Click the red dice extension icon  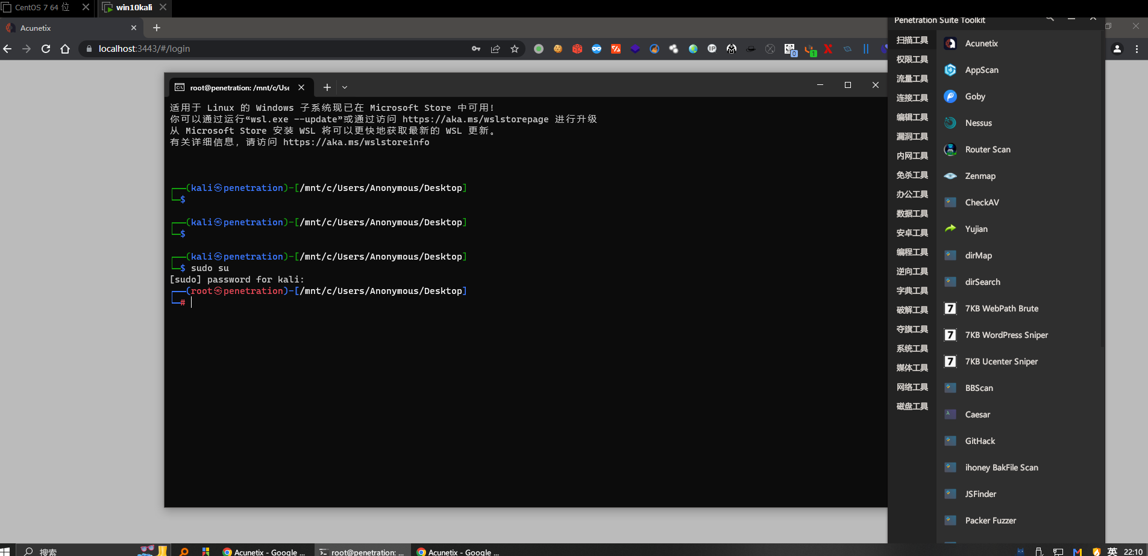pos(577,49)
